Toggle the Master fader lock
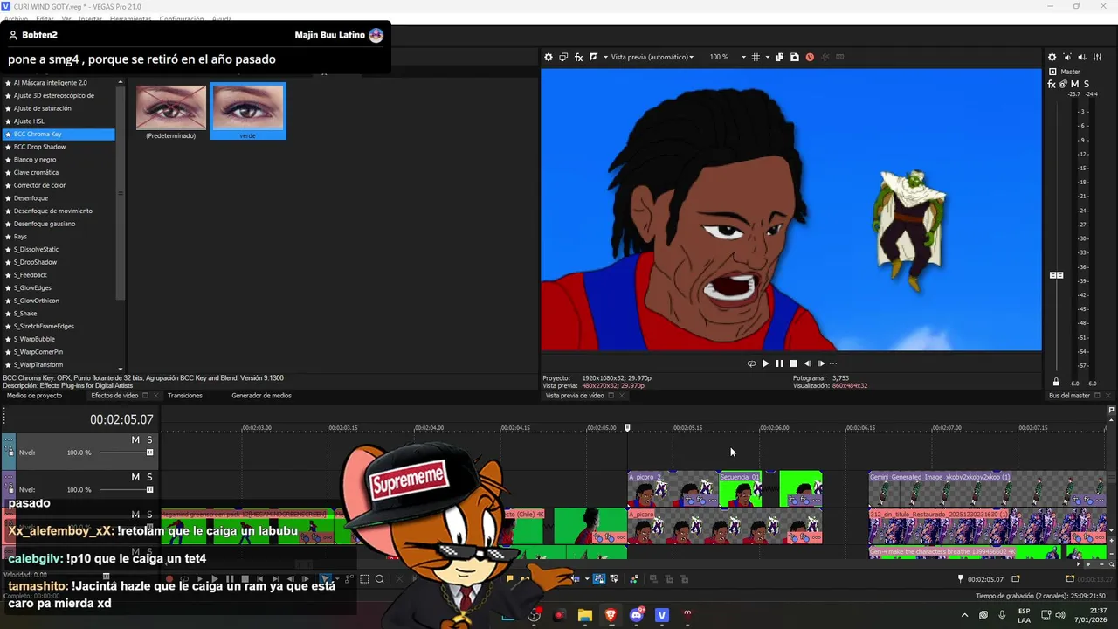Image resolution: width=1118 pixels, height=629 pixels. point(1056,383)
